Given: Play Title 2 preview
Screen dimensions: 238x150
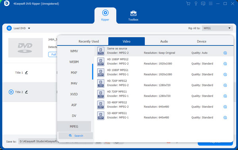Looking at the screenshot, I should [11, 92].
